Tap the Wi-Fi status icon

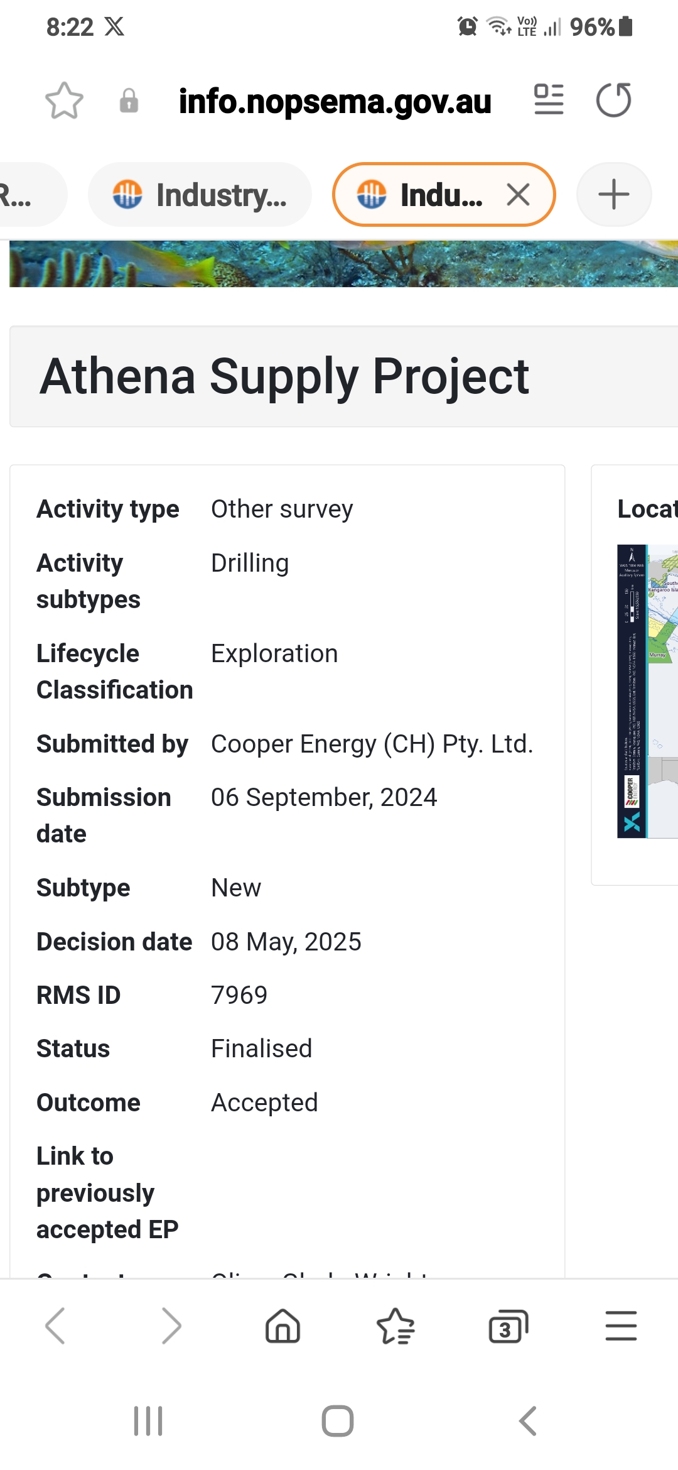pos(500,26)
